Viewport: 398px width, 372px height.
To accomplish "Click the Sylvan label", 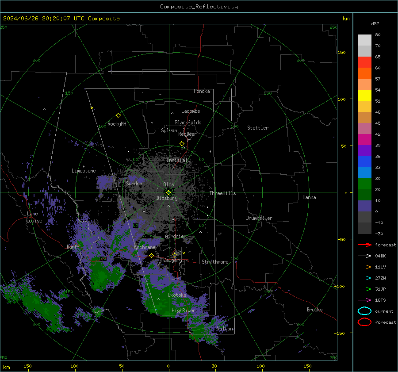I will pyautogui.click(x=169, y=130).
